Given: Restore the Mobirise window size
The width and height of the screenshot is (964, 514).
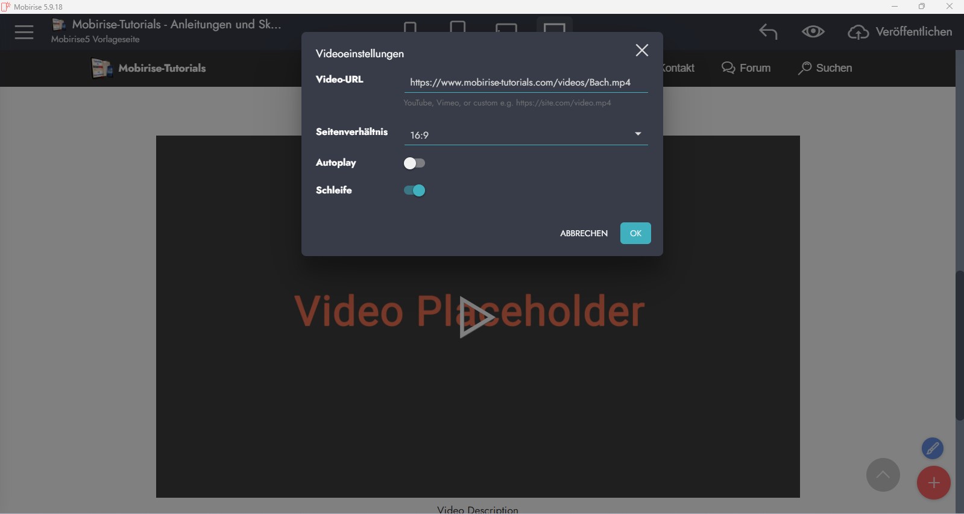Looking at the screenshot, I should (x=922, y=7).
